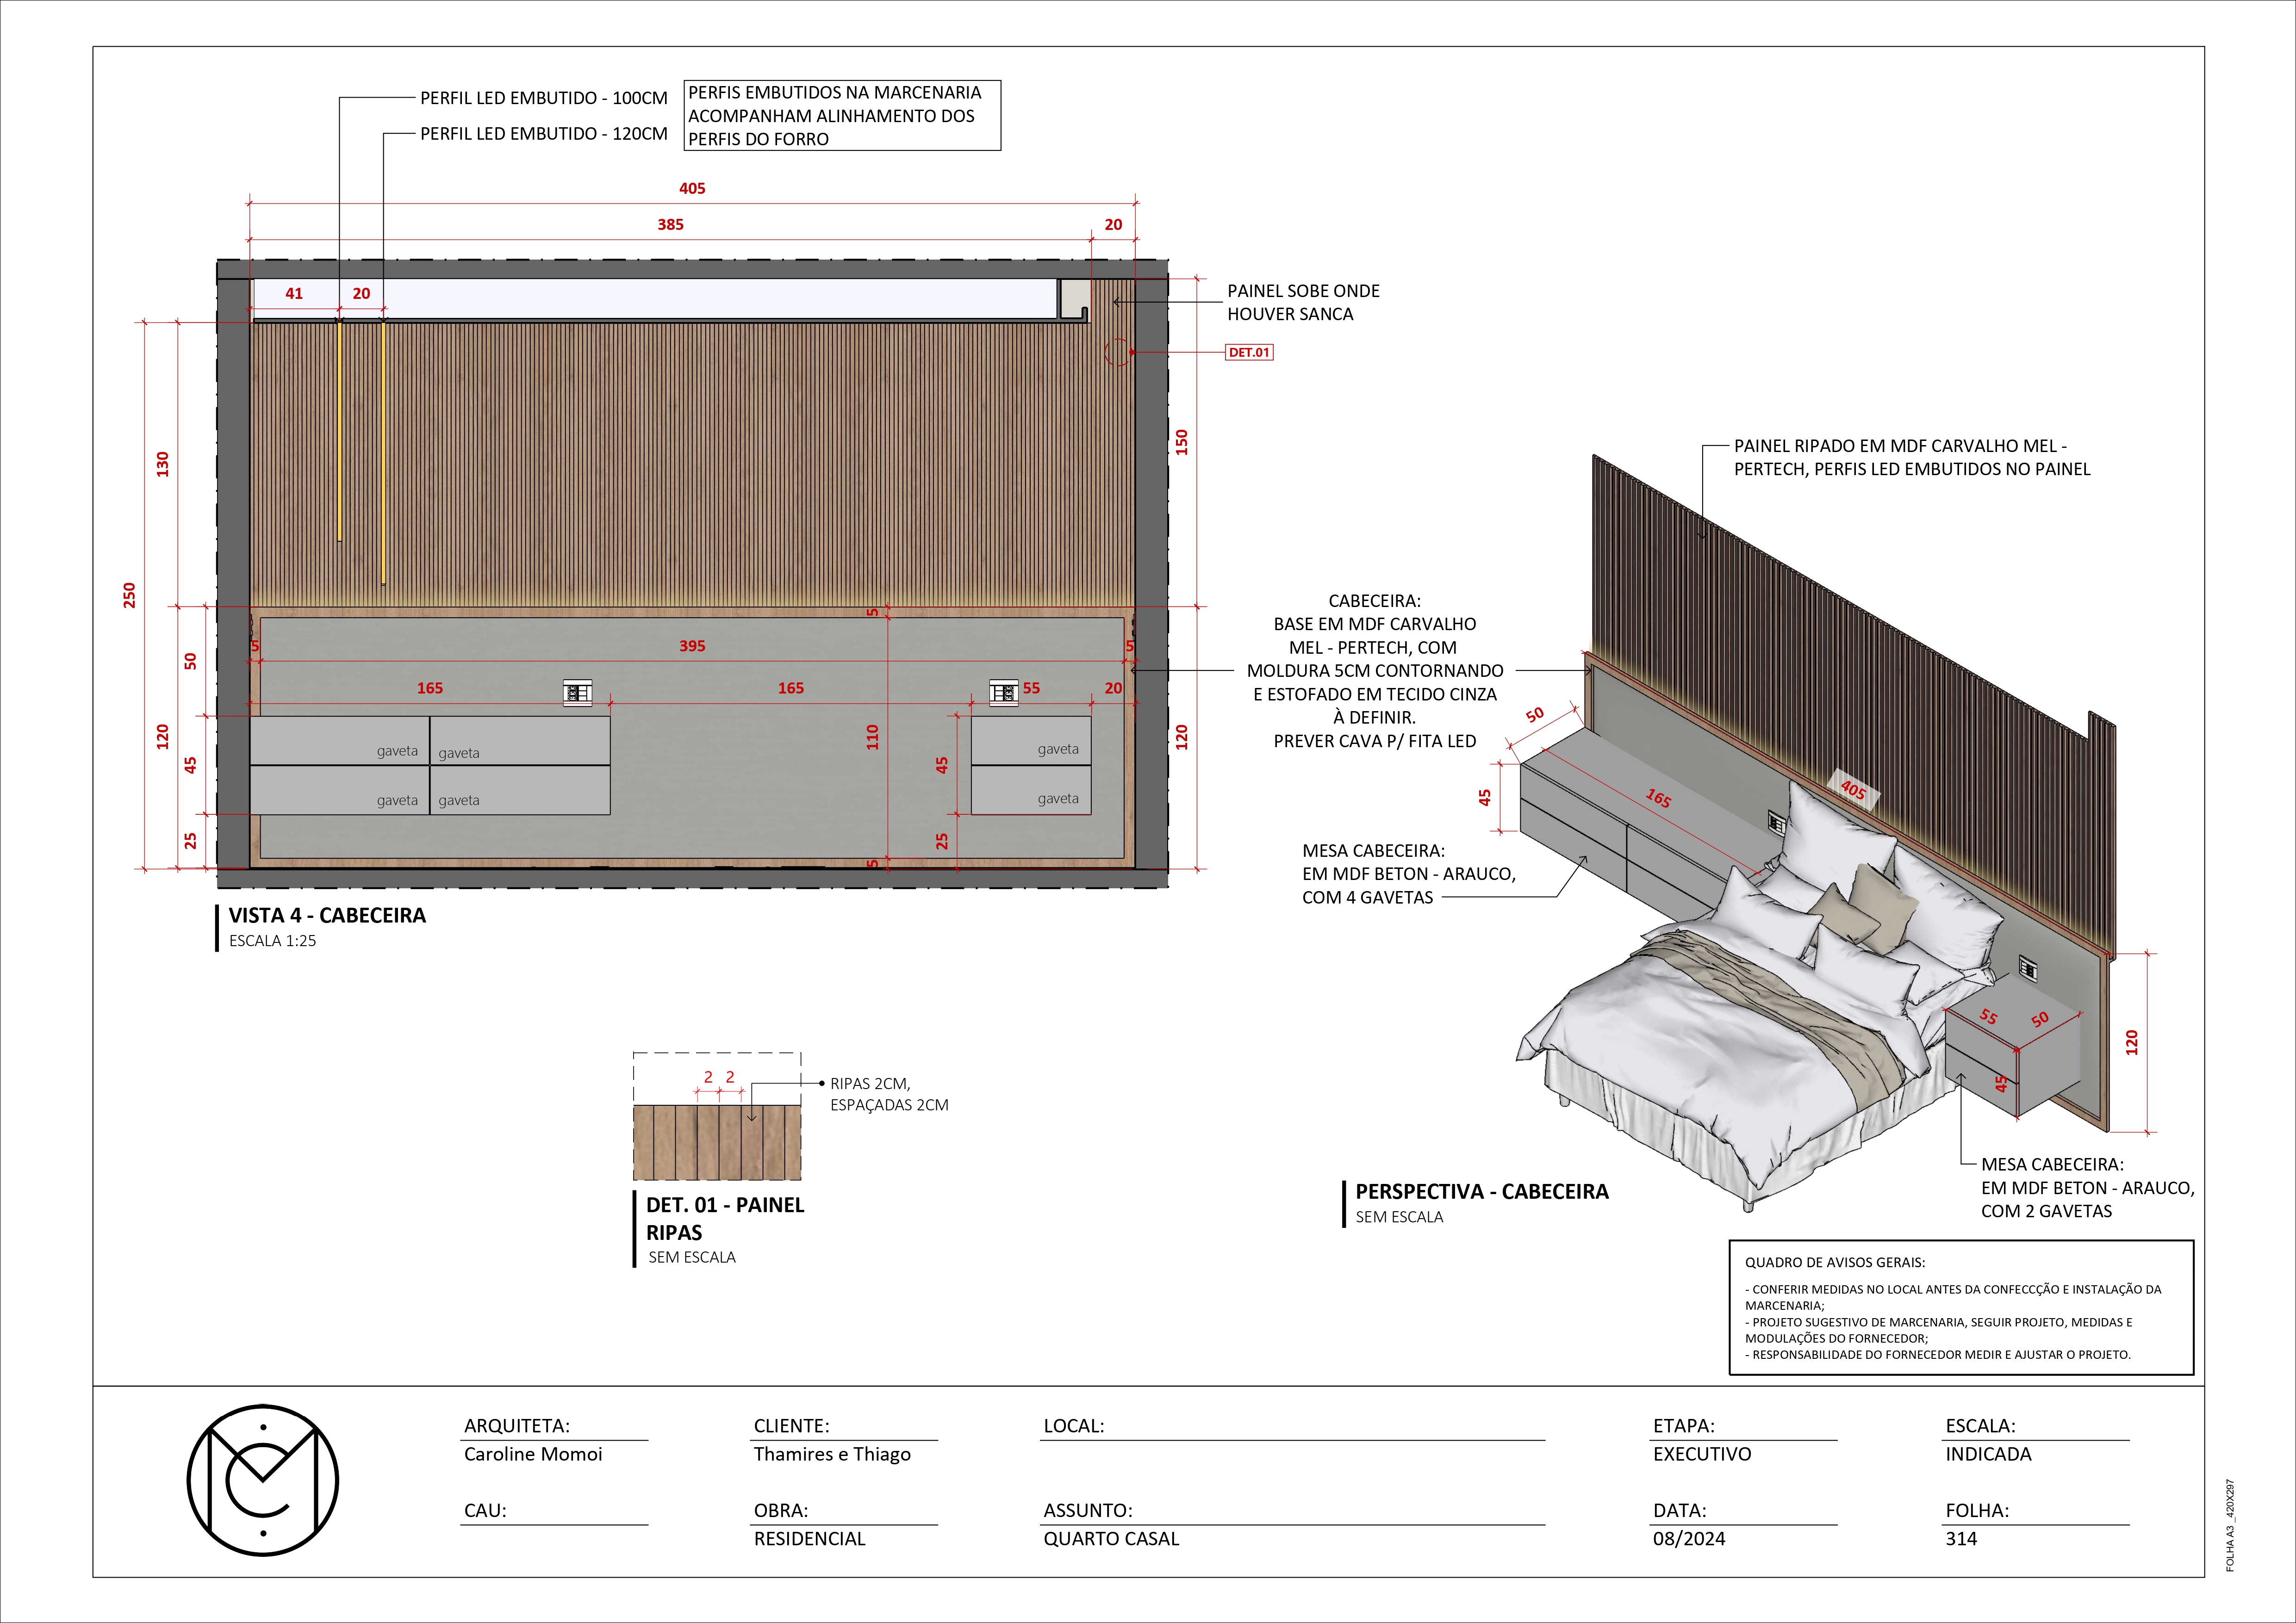Click the 'CAU:' field label
Viewport: 2296px width, 1623px height.
pos(484,1510)
